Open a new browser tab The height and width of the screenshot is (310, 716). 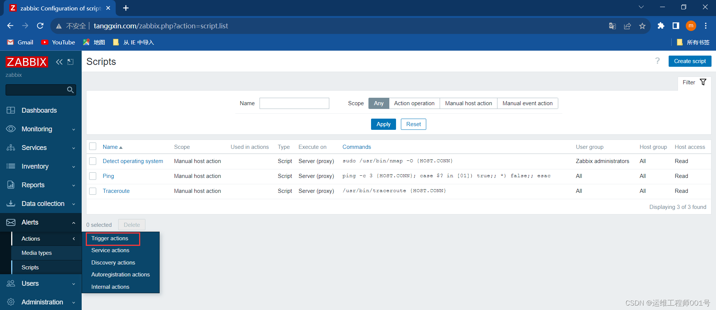[x=126, y=8]
